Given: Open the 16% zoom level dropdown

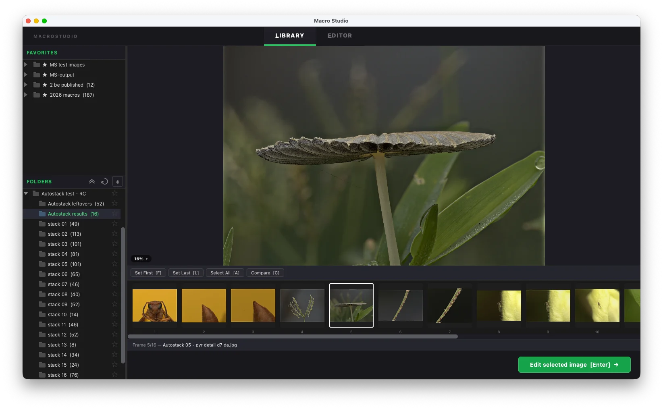Looking at the screenshot, I should (x=141, y=259).
